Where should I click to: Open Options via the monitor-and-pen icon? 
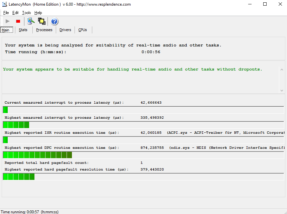pyautogui.click(x=31, y=21)
